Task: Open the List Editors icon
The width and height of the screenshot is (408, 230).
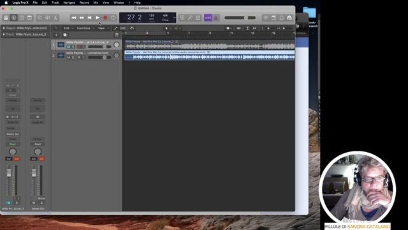Action: [265, 18]
